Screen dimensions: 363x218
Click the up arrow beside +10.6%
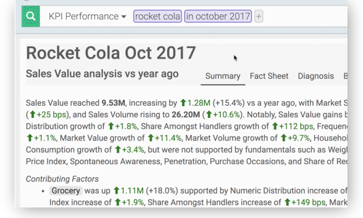tap(209, 114)
